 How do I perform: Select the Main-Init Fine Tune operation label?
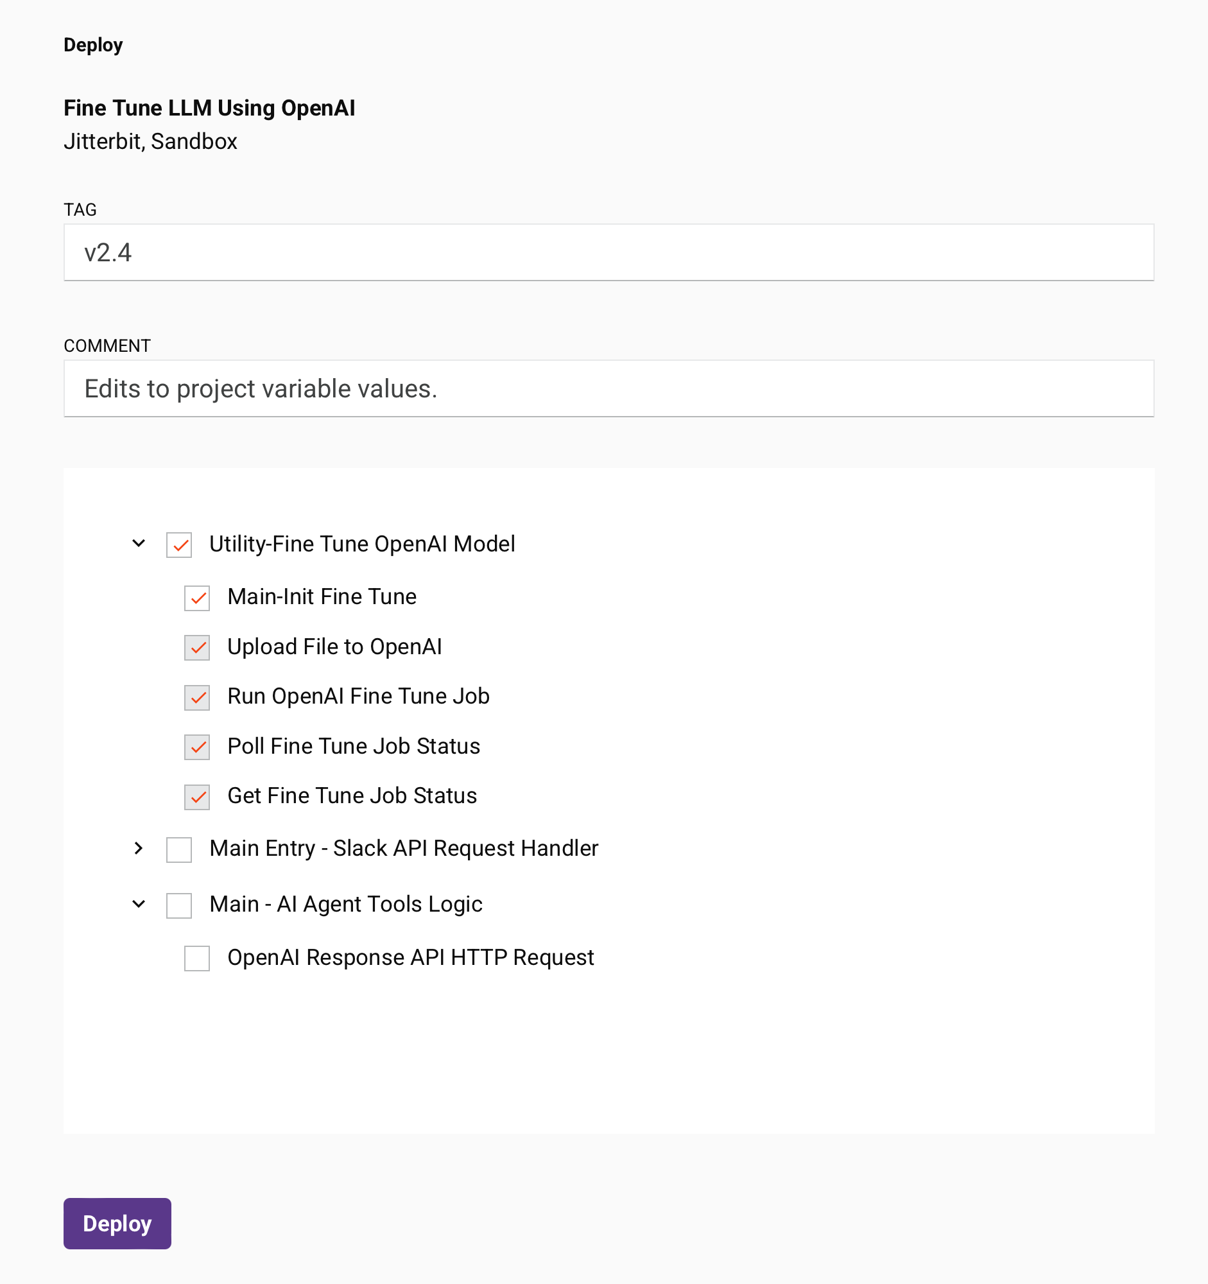pos(322,597)
